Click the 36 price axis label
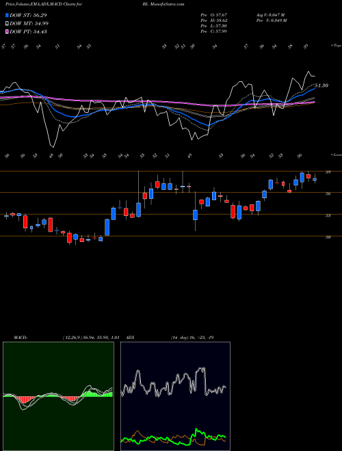The width and height of the screenshot is (342, 451). (x=328, y=194)
